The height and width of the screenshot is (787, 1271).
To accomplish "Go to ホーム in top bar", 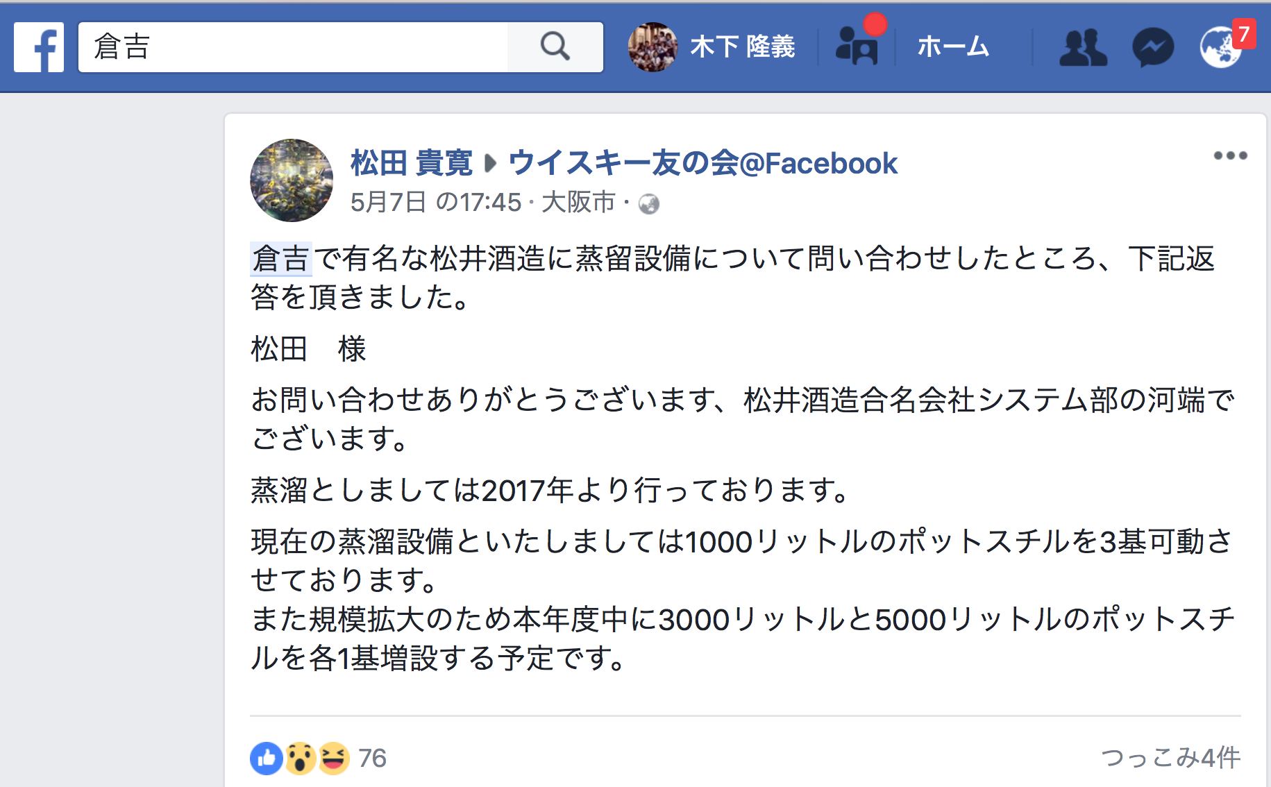I will click(953, 47).
